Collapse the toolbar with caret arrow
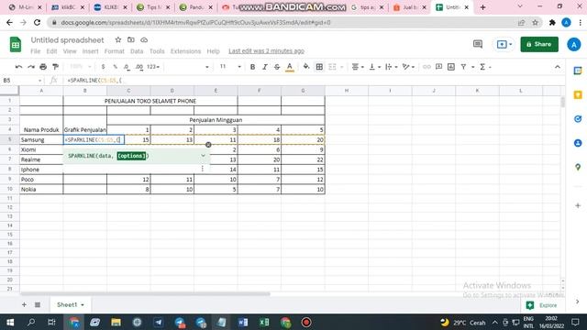587x330 pixels. [x=558, y=67]
